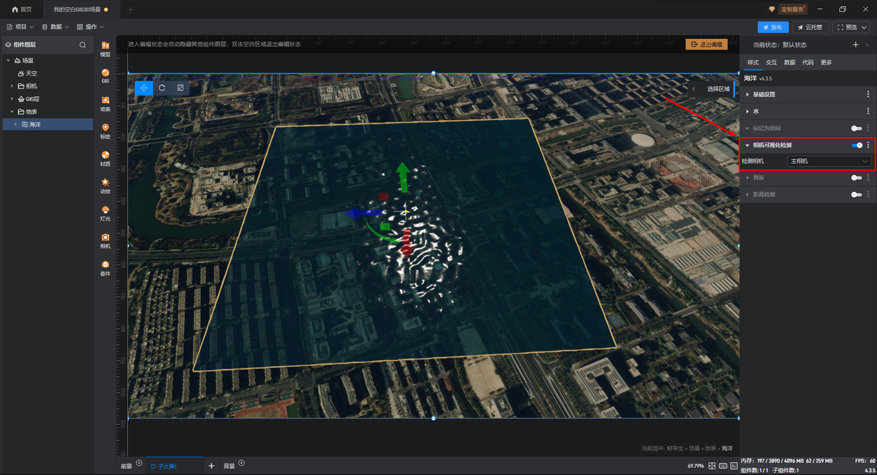This screenshot has height=475, width=877.
Task: Open the 检测相机 dropdown showing 主相机
Action: tap(829, 161)
